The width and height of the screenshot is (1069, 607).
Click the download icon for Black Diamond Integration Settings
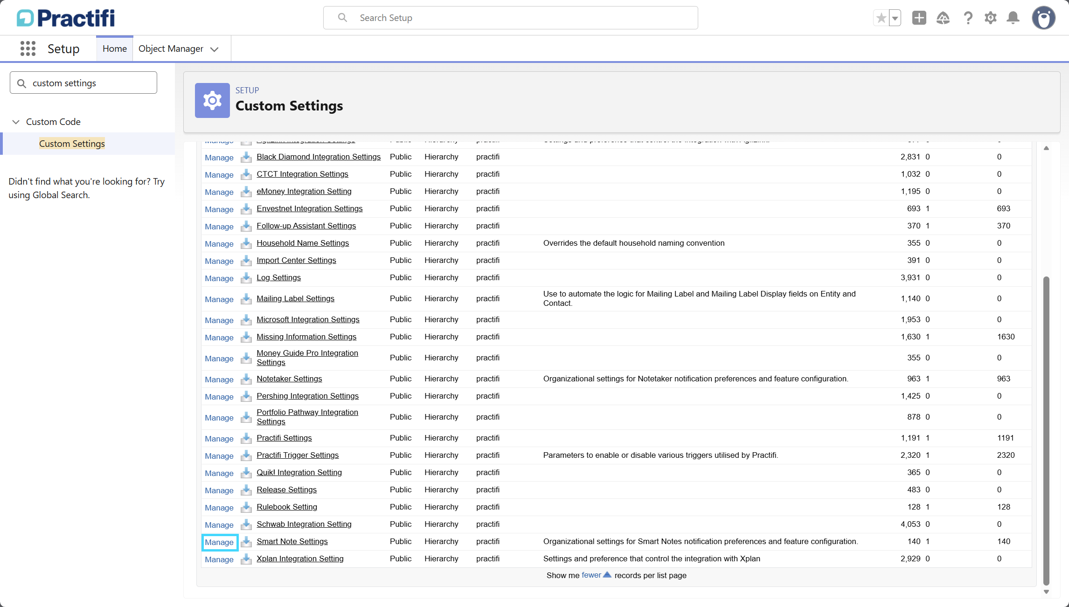point(246,157)
